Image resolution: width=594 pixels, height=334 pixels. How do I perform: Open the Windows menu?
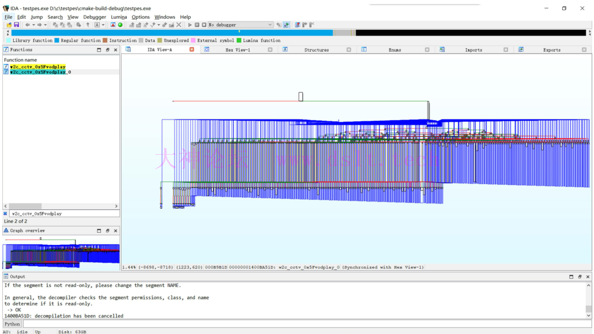point(165,17)
